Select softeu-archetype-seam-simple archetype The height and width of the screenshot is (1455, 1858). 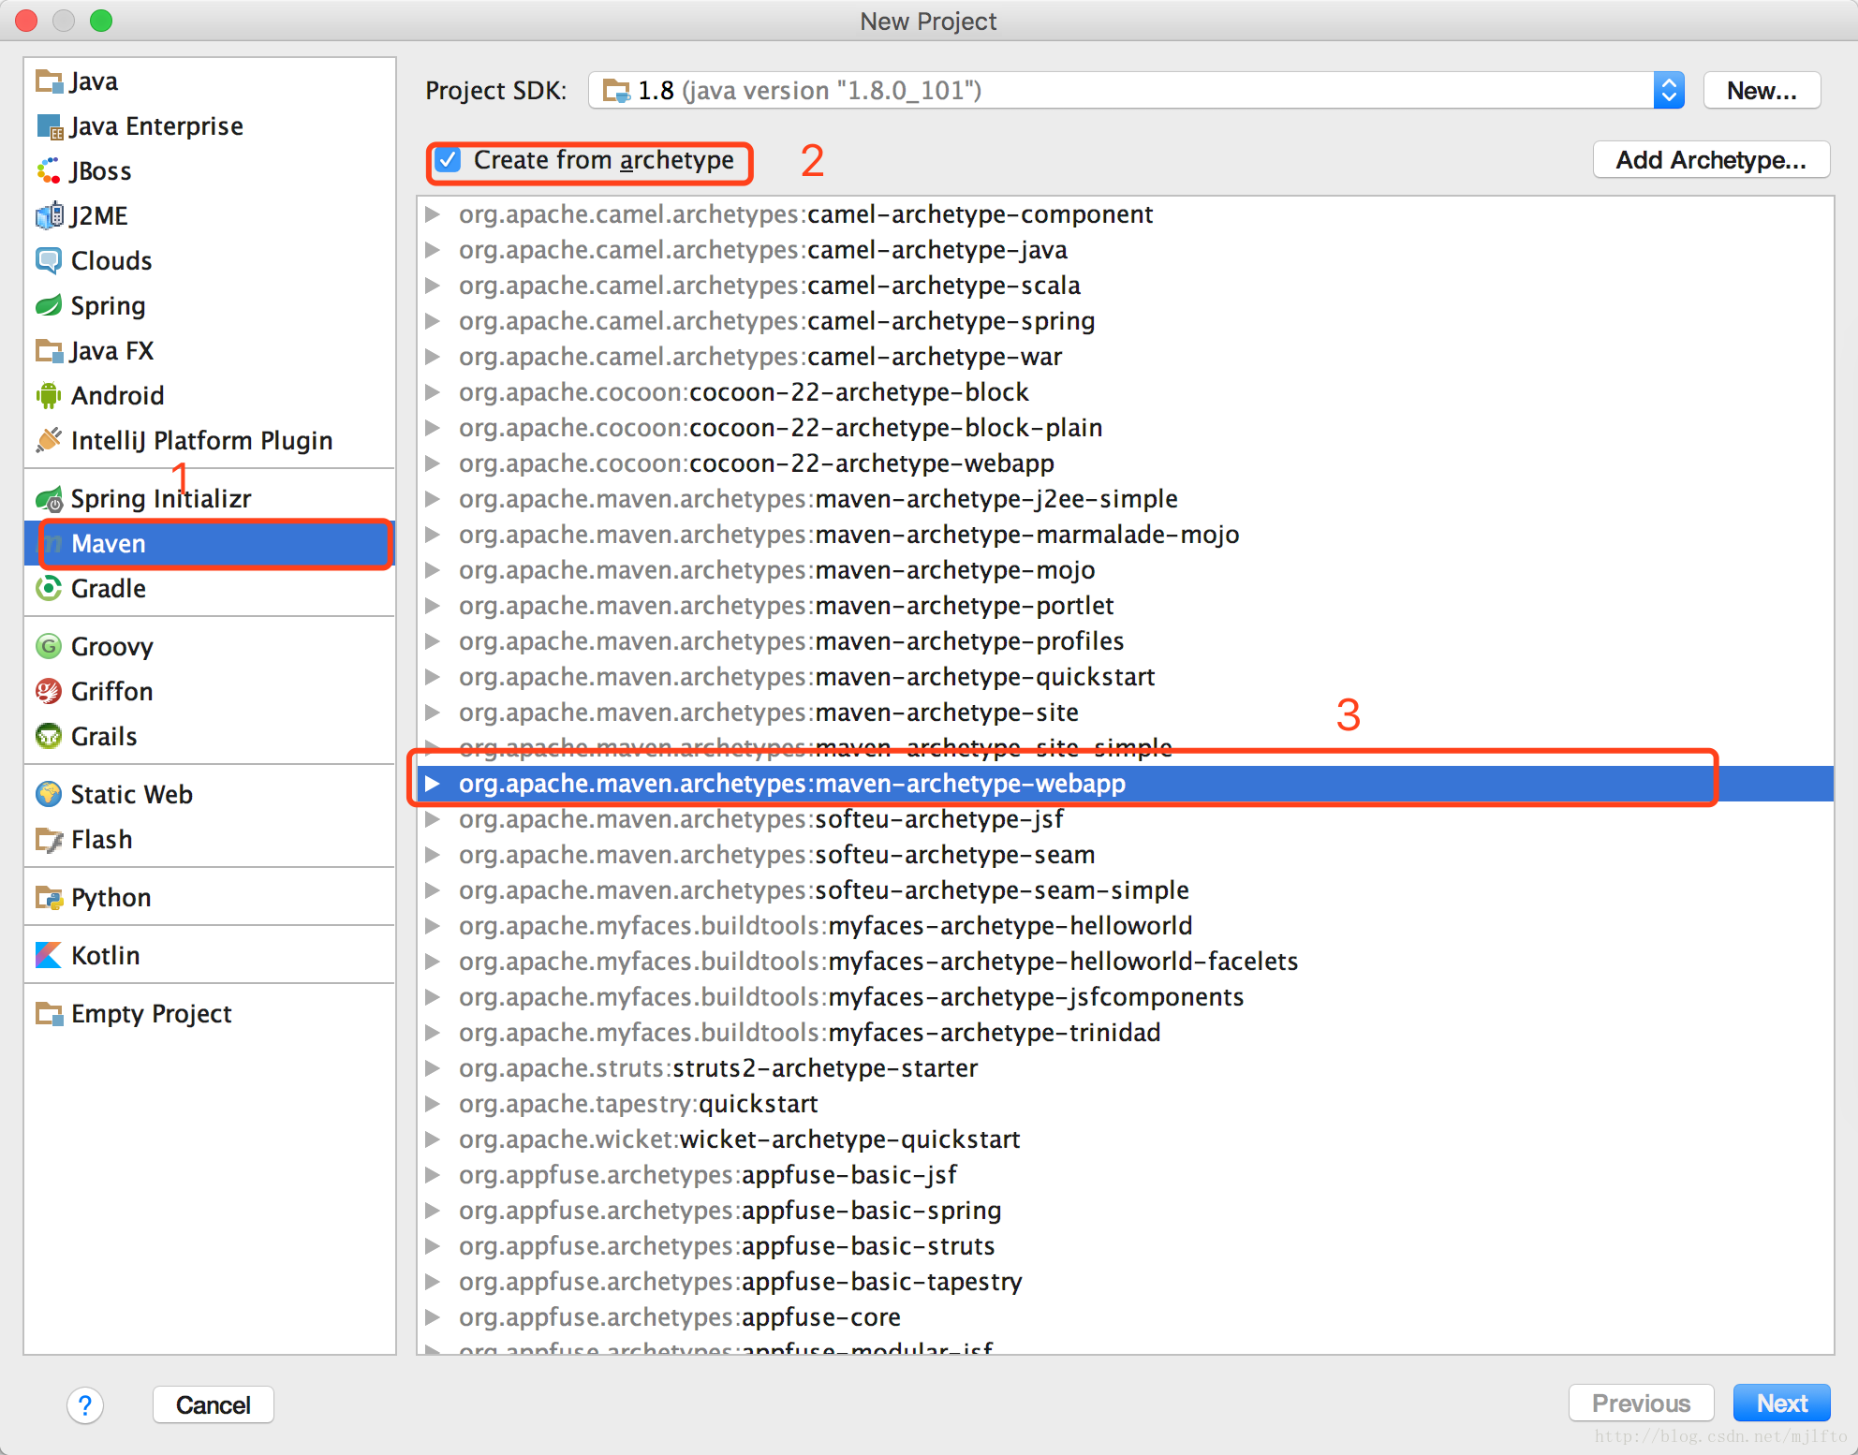[x=1125, y=890]
